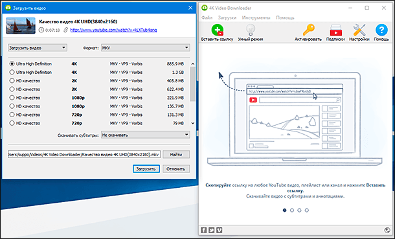This screenshot has height=239, width=395.
Task: Click the laptop tutorial illustration
Action: 295,119
